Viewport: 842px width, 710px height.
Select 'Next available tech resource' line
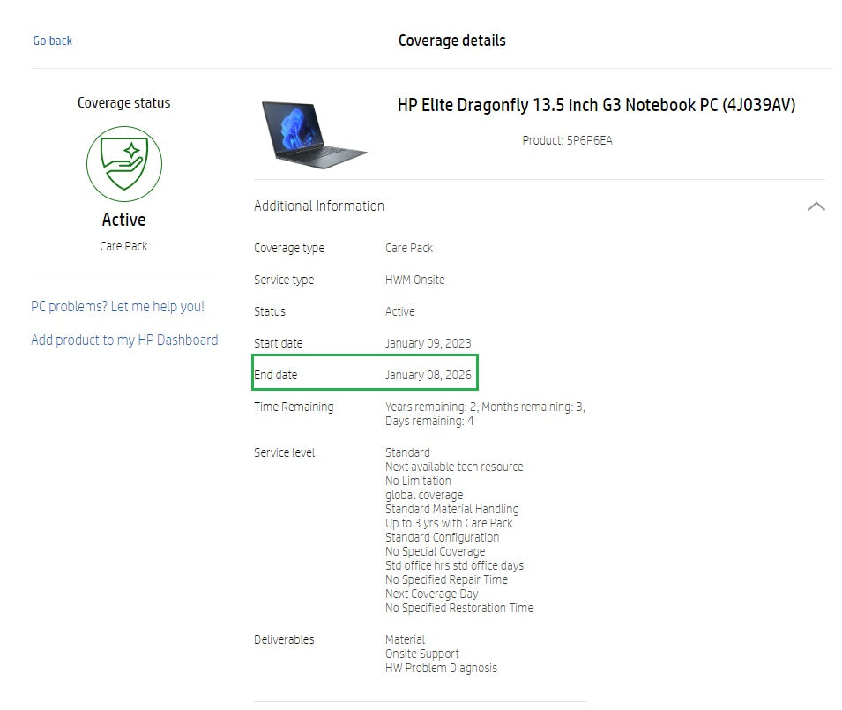point(454,467)
